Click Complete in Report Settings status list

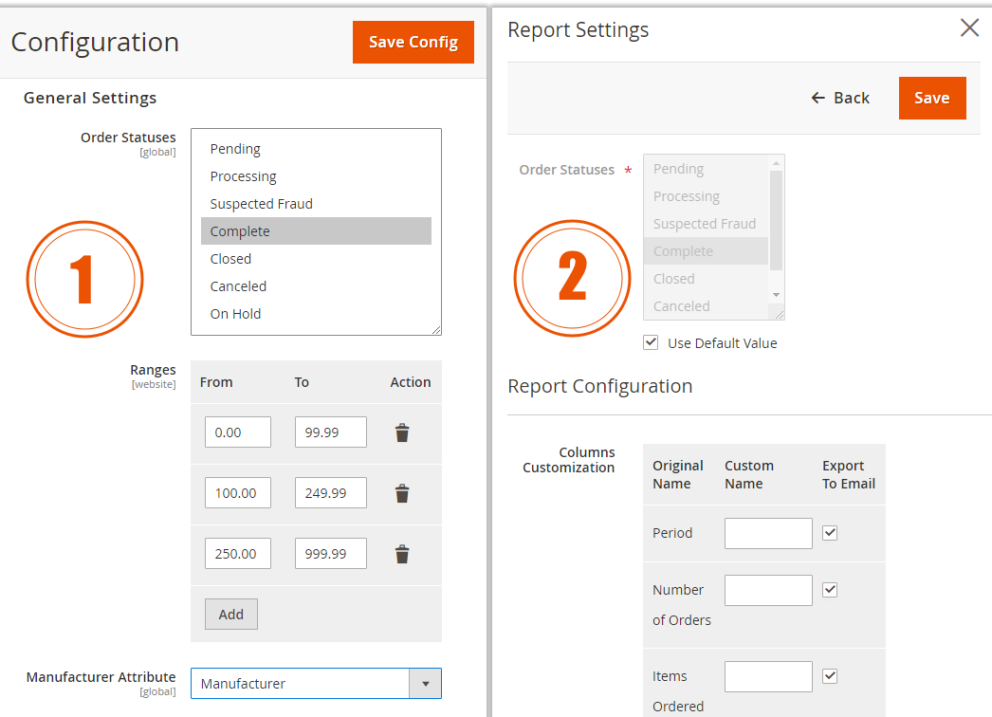pos(706,251)
